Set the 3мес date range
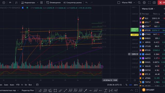This screenshot has height=93, width=165. point(6,85)
